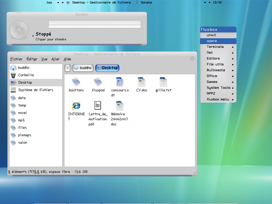Click the buddho home icon in sidebar
This screenshot has height=204, width=272.
(x=13, y=68)
